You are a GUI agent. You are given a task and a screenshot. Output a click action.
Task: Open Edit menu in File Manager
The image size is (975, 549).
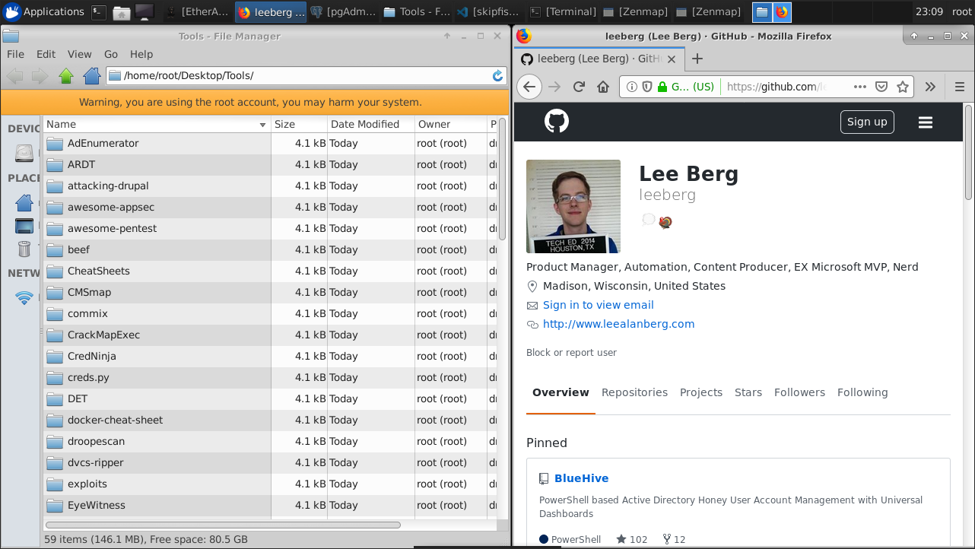46,54
